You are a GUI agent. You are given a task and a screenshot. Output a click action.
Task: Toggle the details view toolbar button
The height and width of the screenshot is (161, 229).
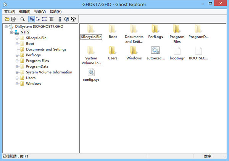point(51,19)
